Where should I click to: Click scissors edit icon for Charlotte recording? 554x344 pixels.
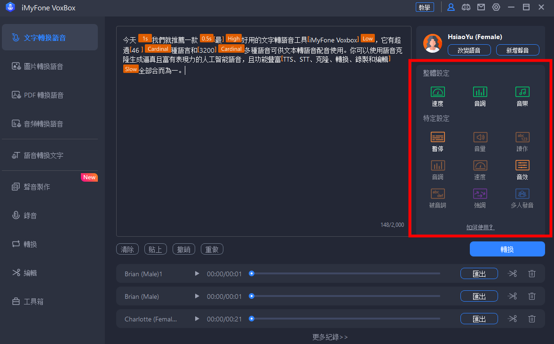[512, 319]
